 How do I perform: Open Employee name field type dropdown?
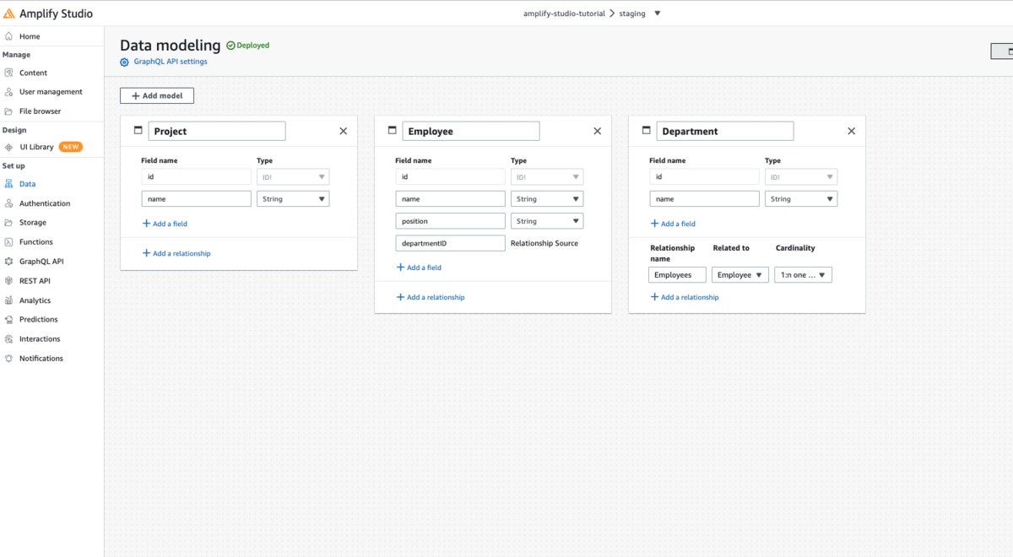[547, 199]
